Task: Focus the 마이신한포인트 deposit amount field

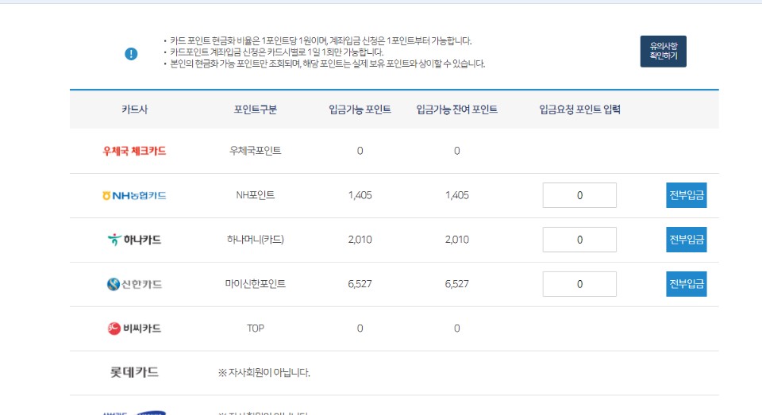Action: coord(579,284)
